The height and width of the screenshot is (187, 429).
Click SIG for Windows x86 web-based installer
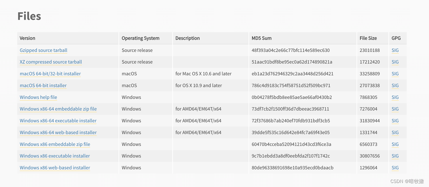tap(395, 168)
